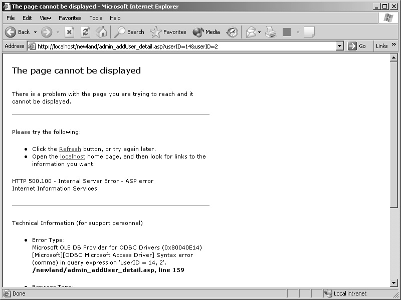Image resolution: width=401 pixels, height=300 pixels.
Task: Expand the Forward history dropdown arrow
Action: 58,32
